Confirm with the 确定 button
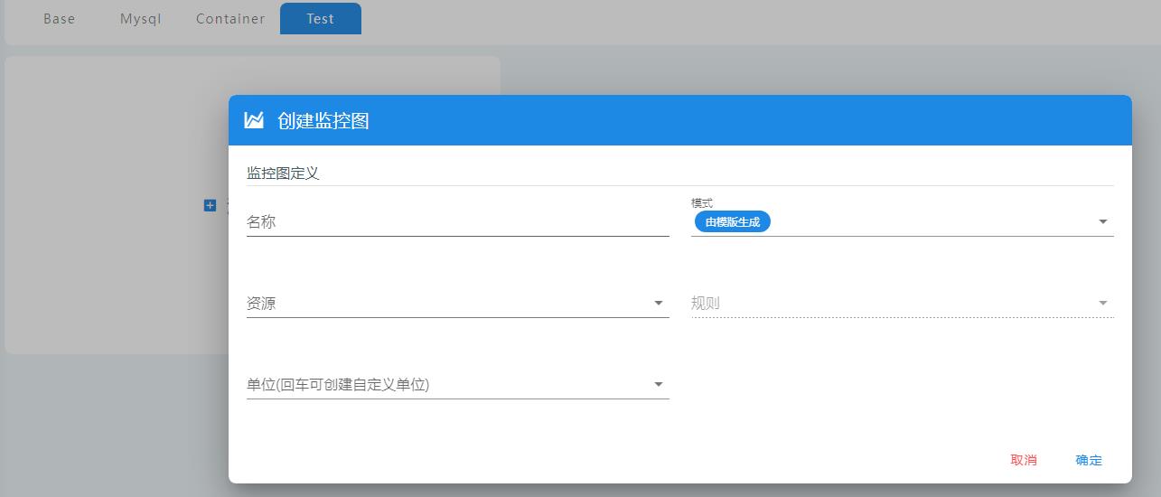Screen dimensions: 1161x497 coord(1089,460)
